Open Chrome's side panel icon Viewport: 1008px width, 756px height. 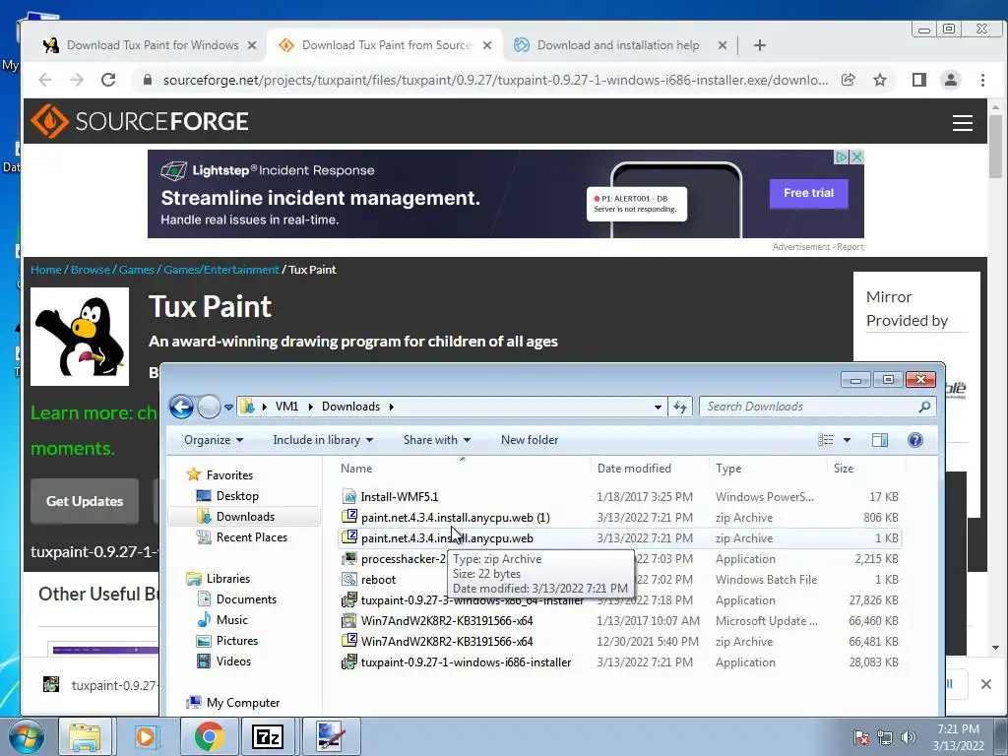click(x=919, y=80)
